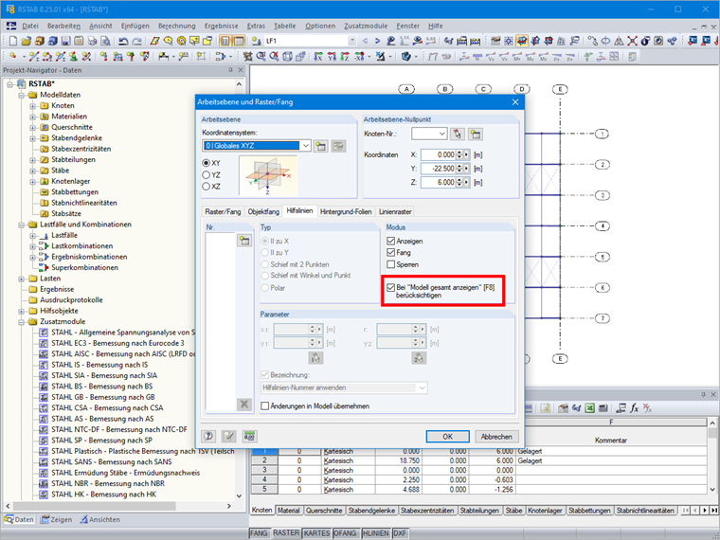Click the new coordinate system icon beside Globales XYZ
720x540 pixels.
(x=320, y=146)
